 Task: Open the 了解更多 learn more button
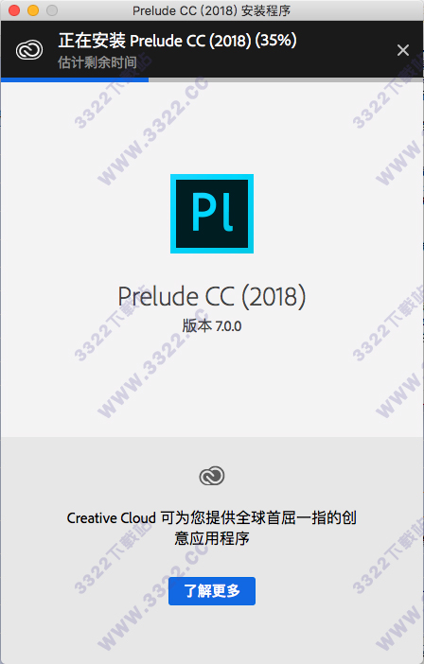click(x=212, y=591)
